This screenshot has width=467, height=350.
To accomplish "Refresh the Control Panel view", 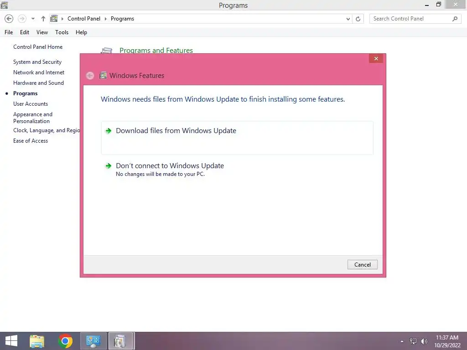I will [x=358, y=19].
